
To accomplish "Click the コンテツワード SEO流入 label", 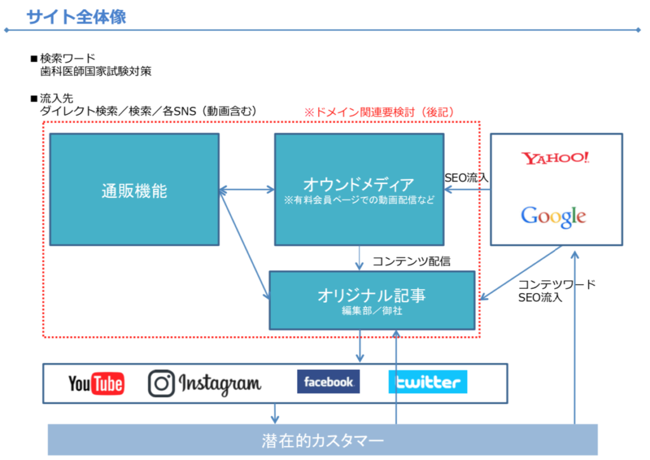I will (557, 291).
